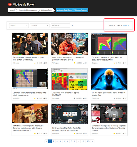Open Vidéos de Tournois tab
Screen dimensions: 137x147
[81, 10]
